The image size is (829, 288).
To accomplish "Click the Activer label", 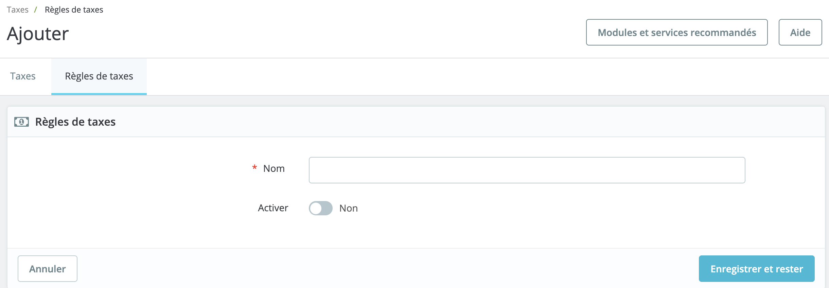I will point(273,208).
